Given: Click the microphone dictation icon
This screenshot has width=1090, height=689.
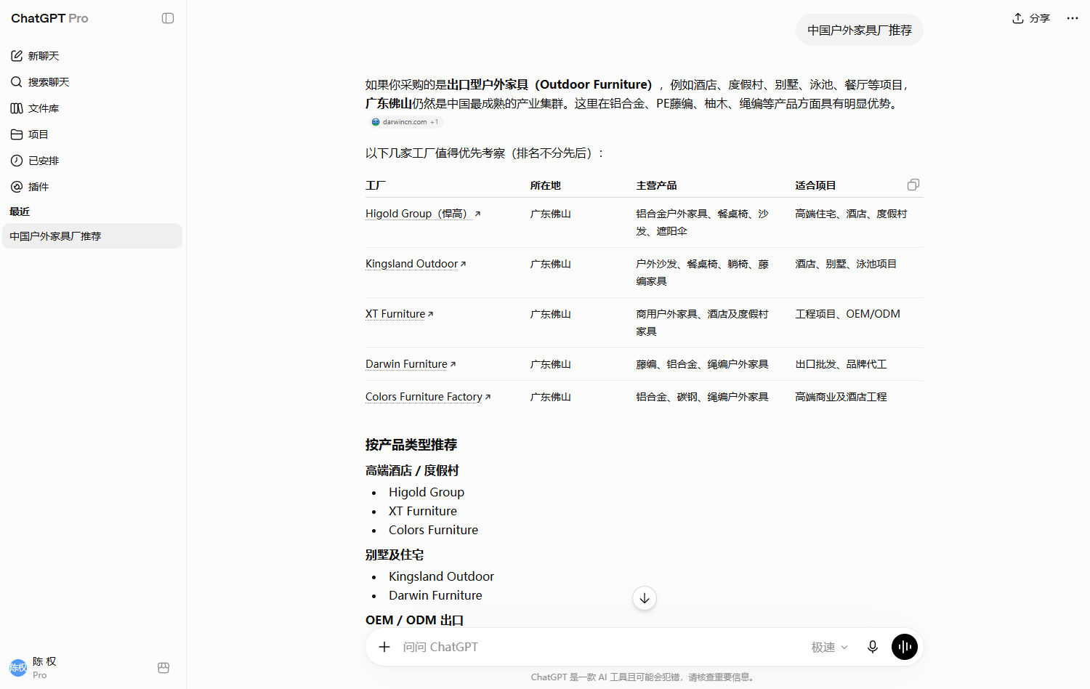Looking at the screenshot, I should click(x=873, y=647).
